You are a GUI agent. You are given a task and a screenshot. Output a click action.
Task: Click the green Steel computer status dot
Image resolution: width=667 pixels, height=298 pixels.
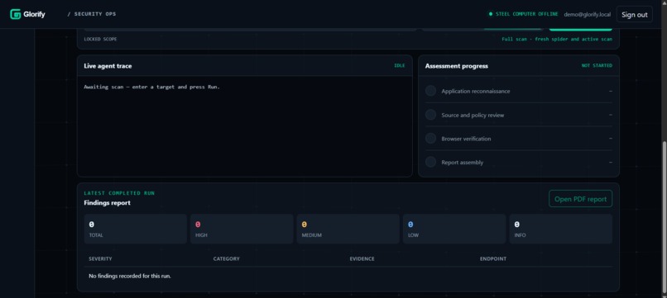(491, 14)
